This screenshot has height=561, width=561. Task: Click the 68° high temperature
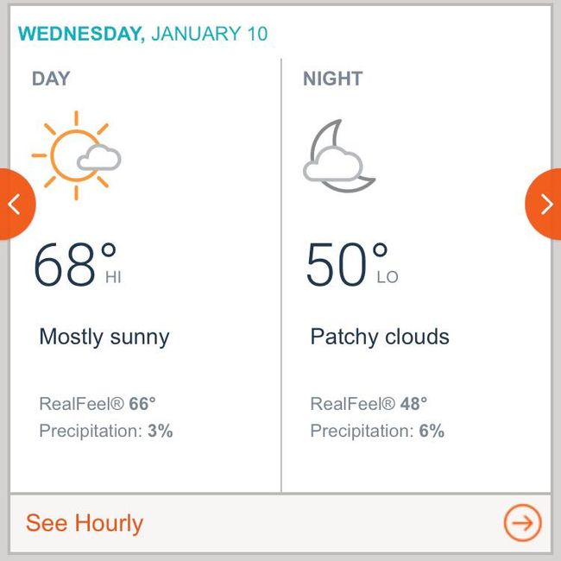[74, 265]
